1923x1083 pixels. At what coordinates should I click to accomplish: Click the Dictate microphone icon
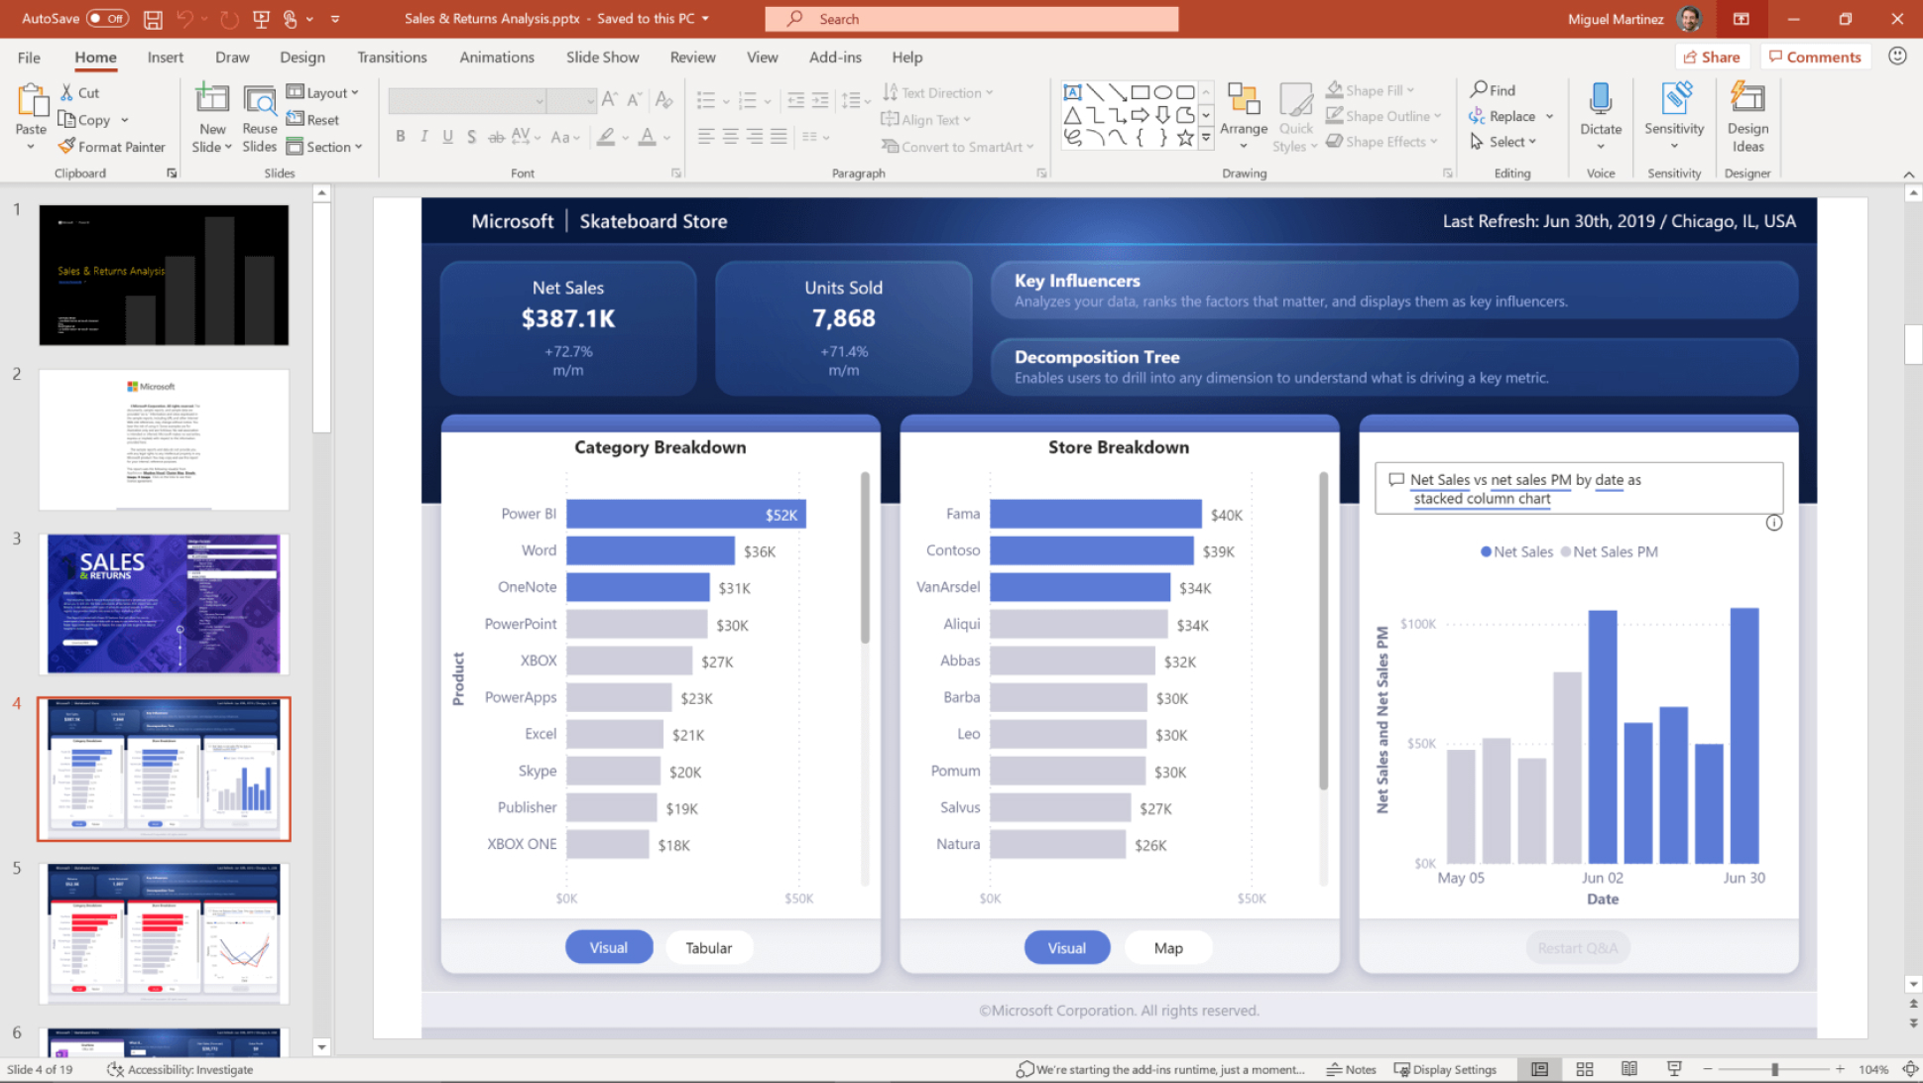pos(1600,100)
